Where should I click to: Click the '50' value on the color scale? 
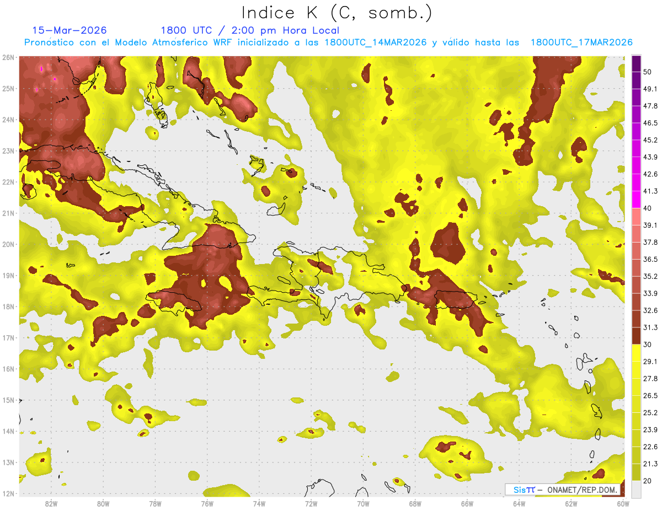[648, 72]
